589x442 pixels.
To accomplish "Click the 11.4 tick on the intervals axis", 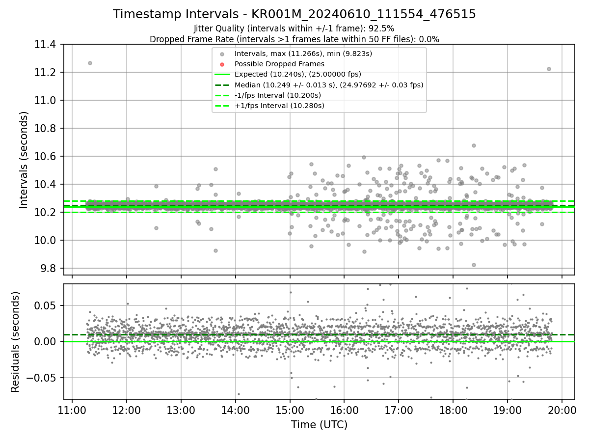I will tap(46, 45).
